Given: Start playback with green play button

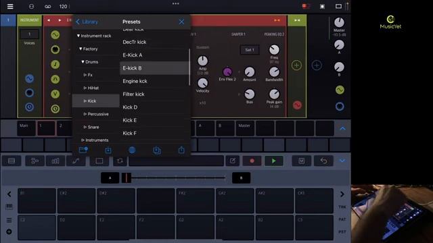Looking at the screenshot, I should click(273, 161).
